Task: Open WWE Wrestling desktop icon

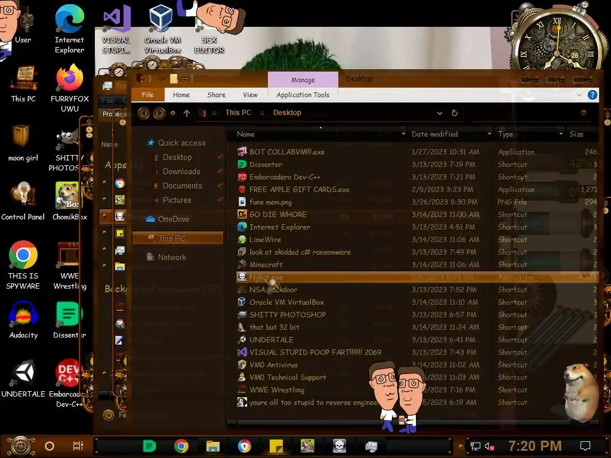Action: (x=69, y=265)
